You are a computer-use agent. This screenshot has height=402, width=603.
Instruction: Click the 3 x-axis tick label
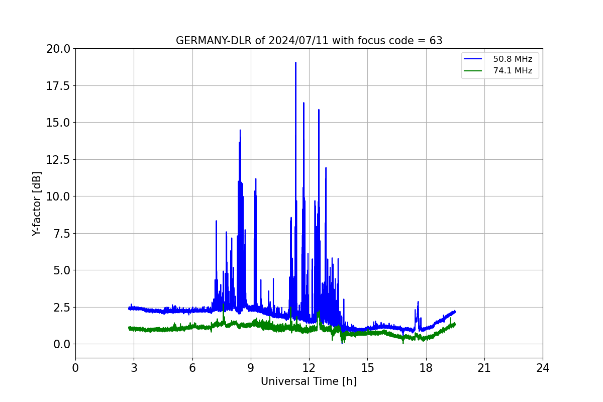(134, 368)
